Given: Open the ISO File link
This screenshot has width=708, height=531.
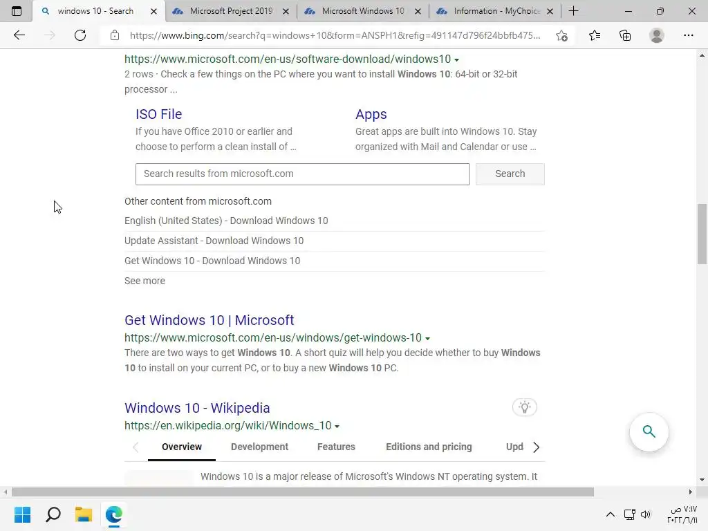Looking at the screenshot, I should (x=159, y=114).
